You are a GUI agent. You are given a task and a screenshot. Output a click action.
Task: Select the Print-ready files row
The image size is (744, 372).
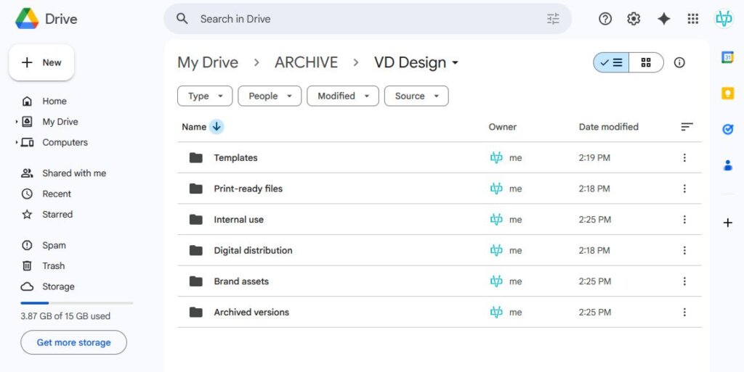(440, 189)
